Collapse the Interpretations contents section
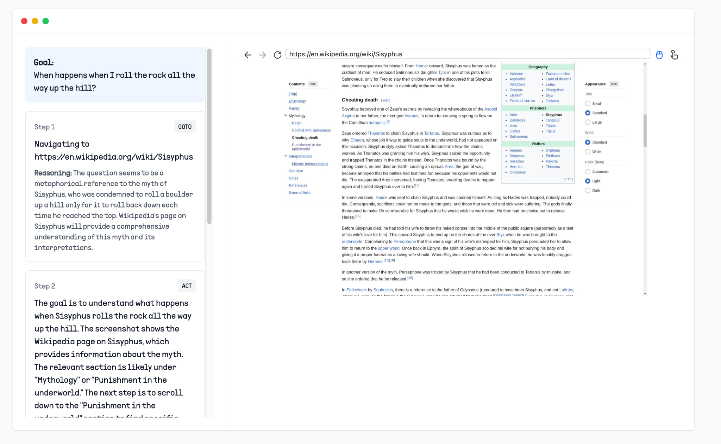The height and width of the screenshot is (444, 721). pos(286,156)
